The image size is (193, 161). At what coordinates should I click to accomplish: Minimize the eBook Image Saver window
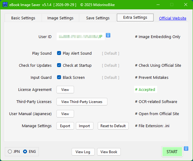(158, 5)
